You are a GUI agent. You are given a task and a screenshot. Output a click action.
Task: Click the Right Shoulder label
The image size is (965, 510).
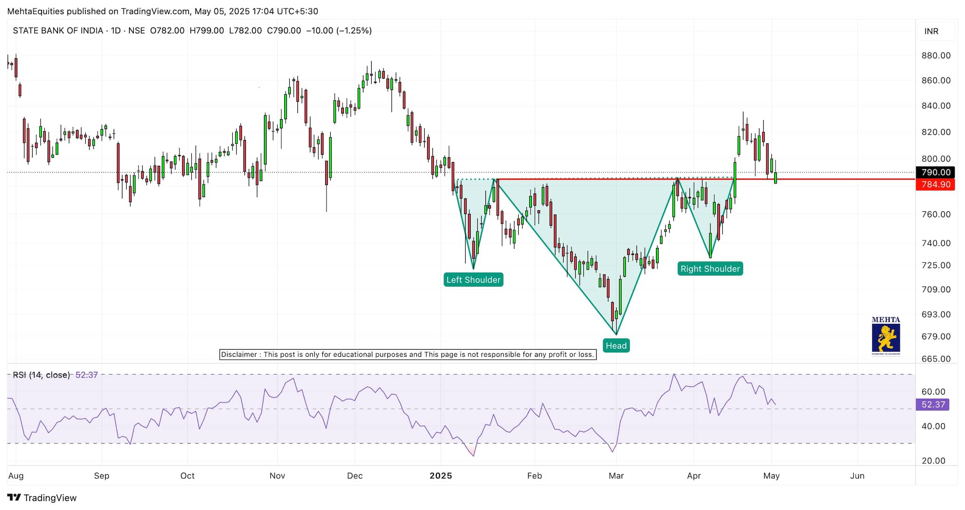[x=710, y=269]
